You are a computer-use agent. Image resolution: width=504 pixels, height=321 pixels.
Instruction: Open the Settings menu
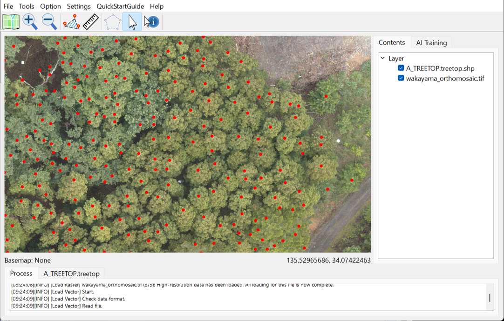[x=78, y=6]
